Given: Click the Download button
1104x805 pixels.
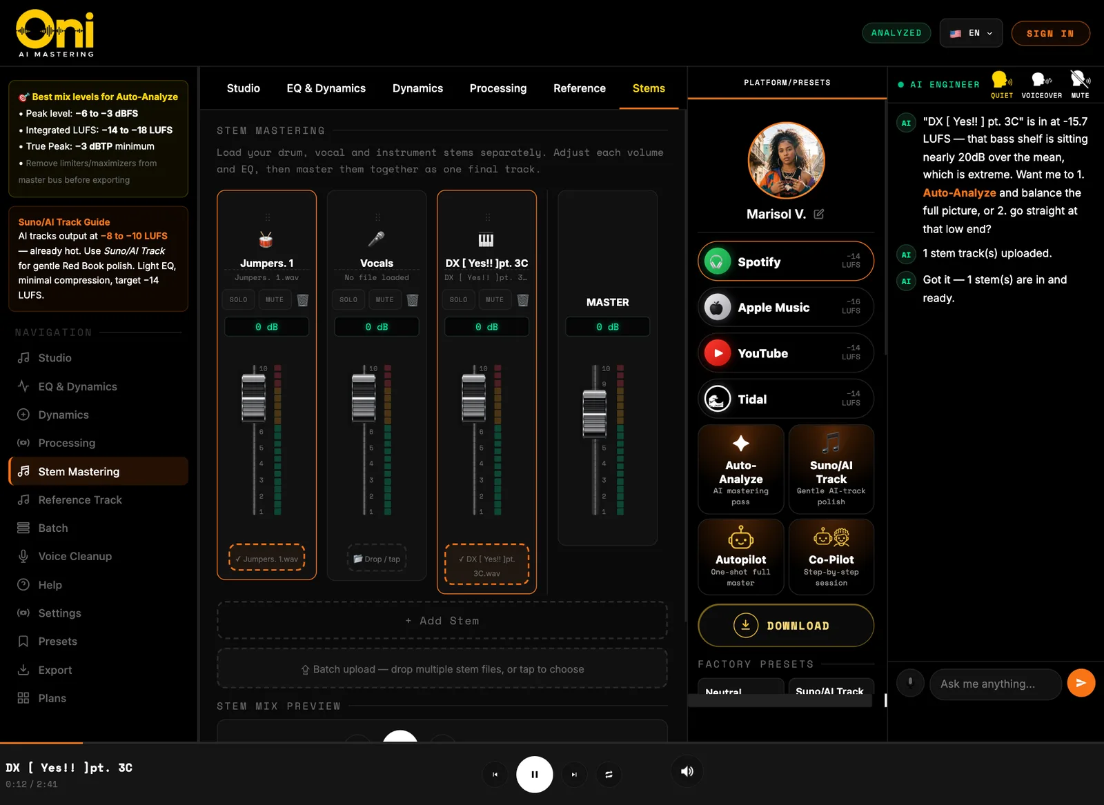Looking at the screenshot, I should (x=786, y=626).
